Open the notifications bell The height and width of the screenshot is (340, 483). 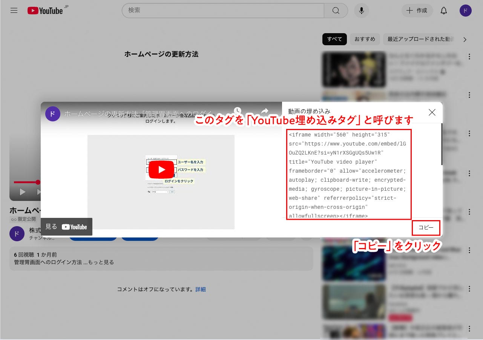coord(444,11)
